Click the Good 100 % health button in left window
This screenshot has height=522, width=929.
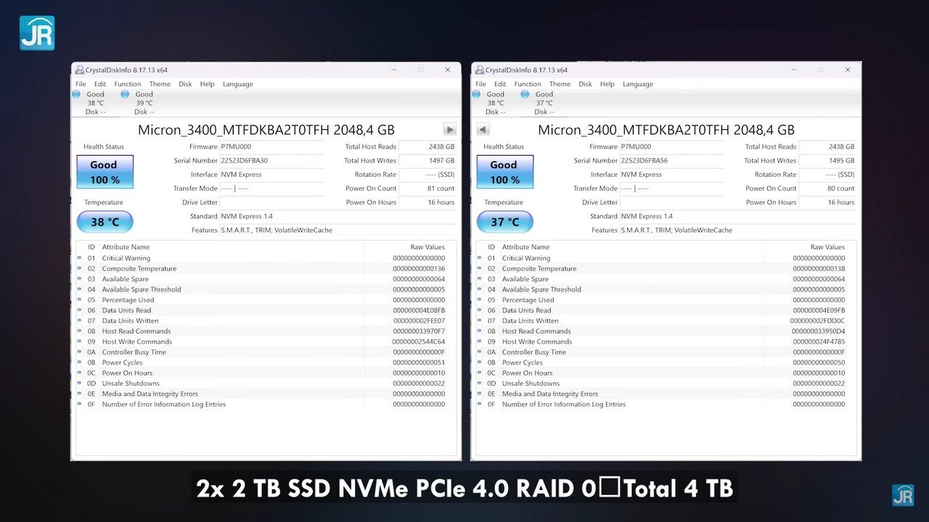pyautogui.click(x=105, y=172)
